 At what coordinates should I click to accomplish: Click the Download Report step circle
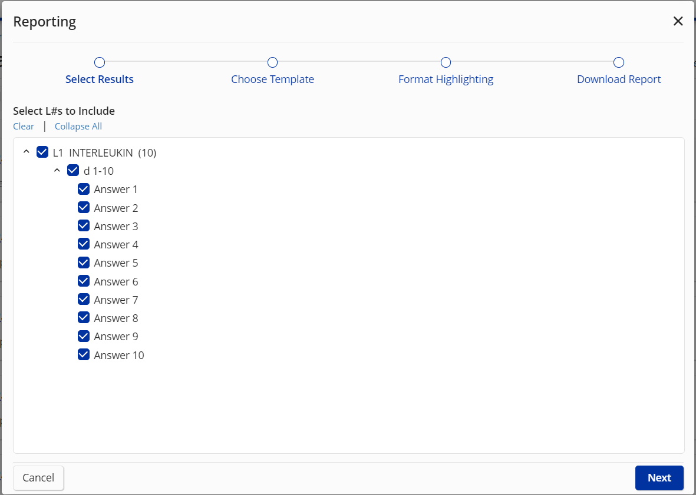(618, 62)
